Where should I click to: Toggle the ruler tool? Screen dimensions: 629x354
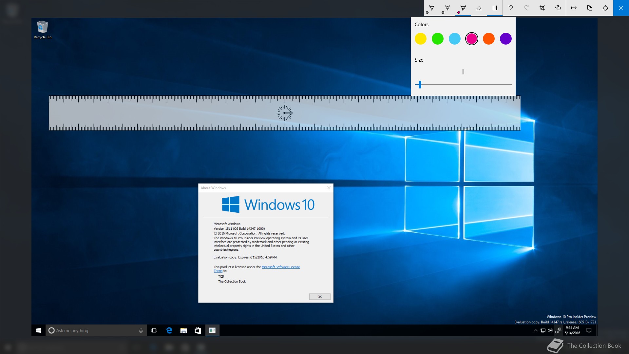(495, 8)
